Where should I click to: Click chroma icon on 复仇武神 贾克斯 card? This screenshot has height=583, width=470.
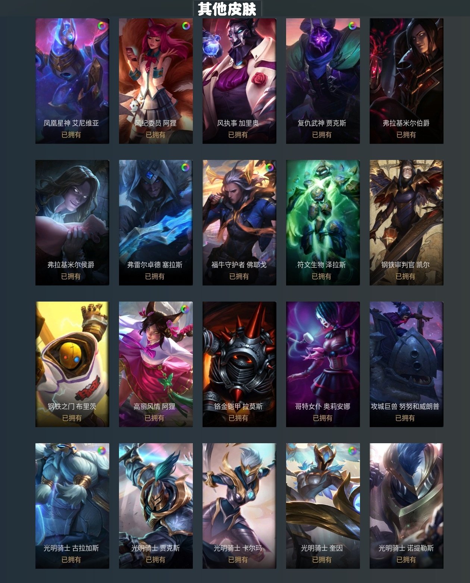click(x=352, y=26)
